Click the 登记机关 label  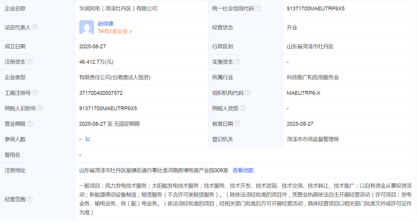(223, 139)
